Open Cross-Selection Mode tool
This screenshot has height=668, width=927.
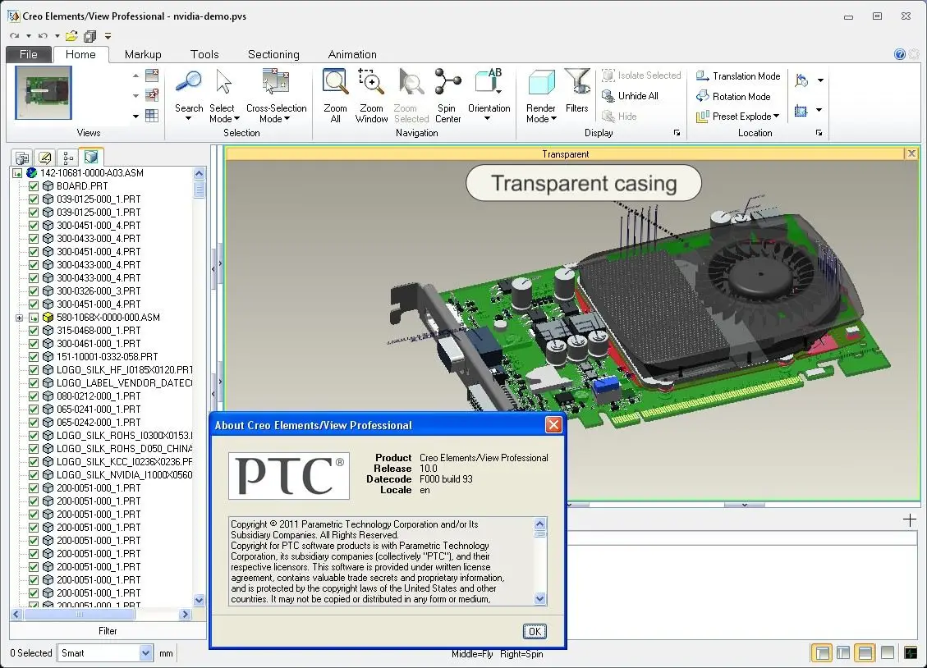(x=276, y=94)
